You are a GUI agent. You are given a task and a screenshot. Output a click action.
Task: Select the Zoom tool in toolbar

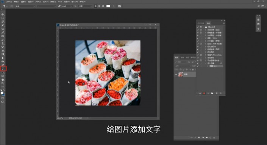(3, 83)
